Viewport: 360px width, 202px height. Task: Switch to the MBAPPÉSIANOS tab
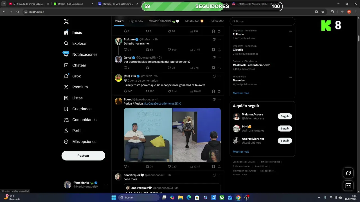[164, 21]
